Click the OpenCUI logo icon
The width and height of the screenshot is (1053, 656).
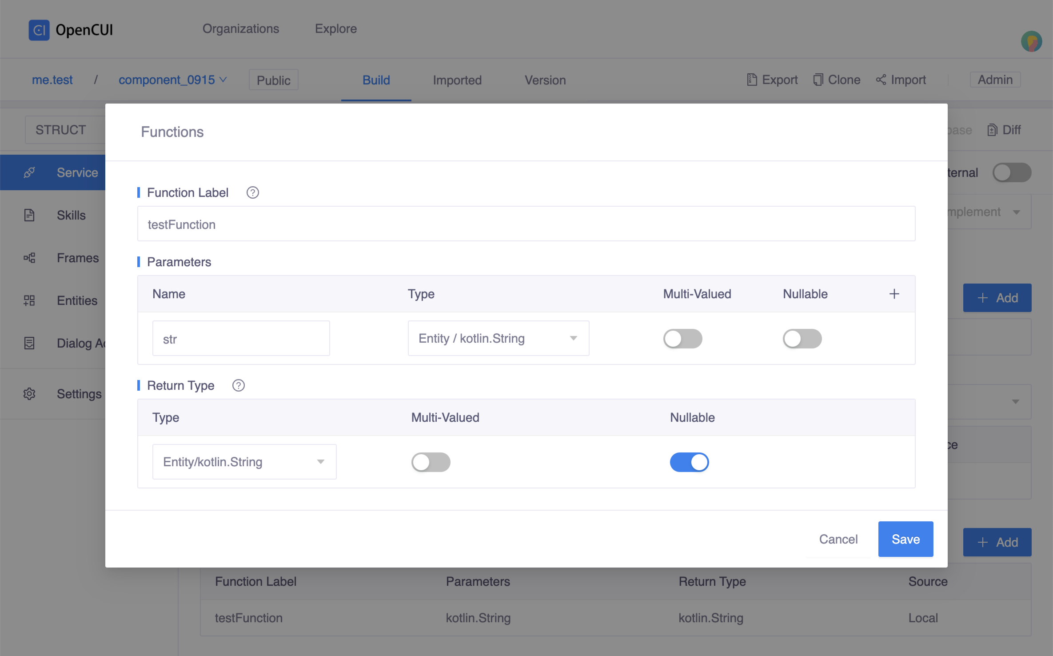point(39,30)
